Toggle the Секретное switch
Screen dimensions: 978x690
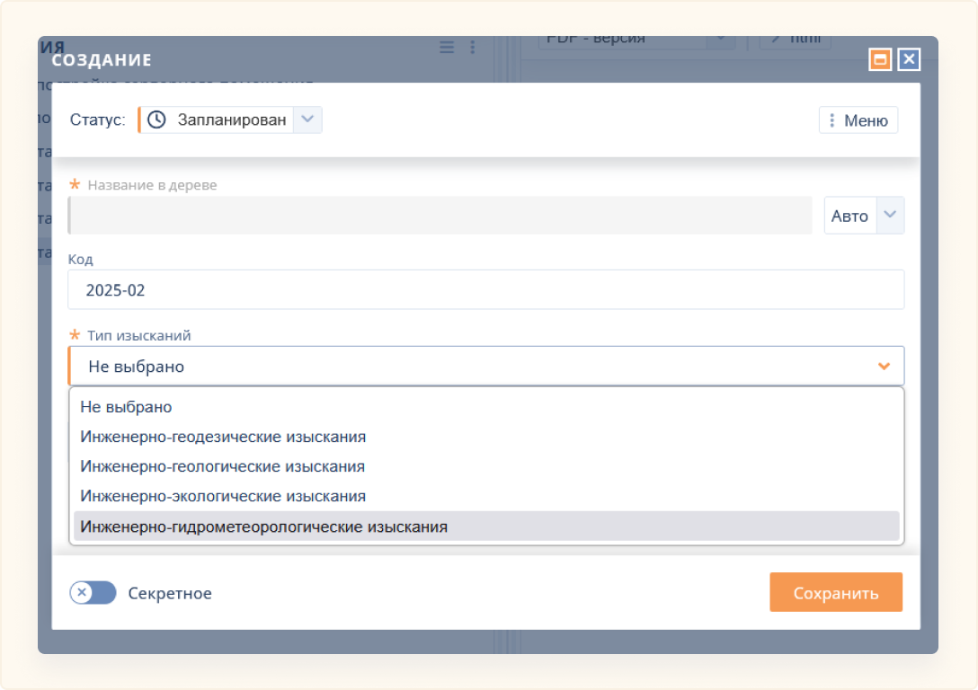[x=93, y=593]
